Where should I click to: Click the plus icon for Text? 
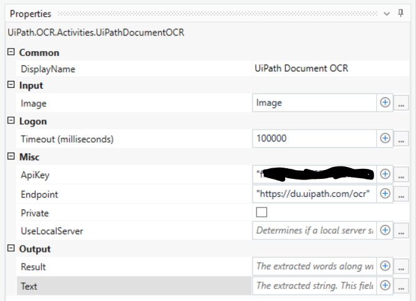(385, 285)
